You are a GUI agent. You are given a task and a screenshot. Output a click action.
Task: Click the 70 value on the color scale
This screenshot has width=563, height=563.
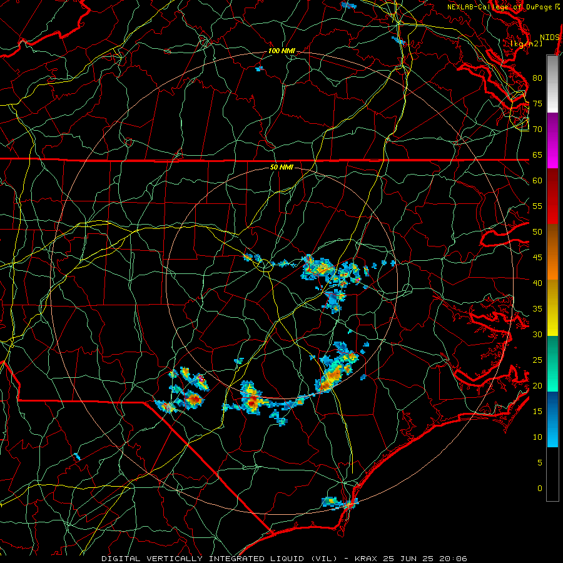pos(537,129)
